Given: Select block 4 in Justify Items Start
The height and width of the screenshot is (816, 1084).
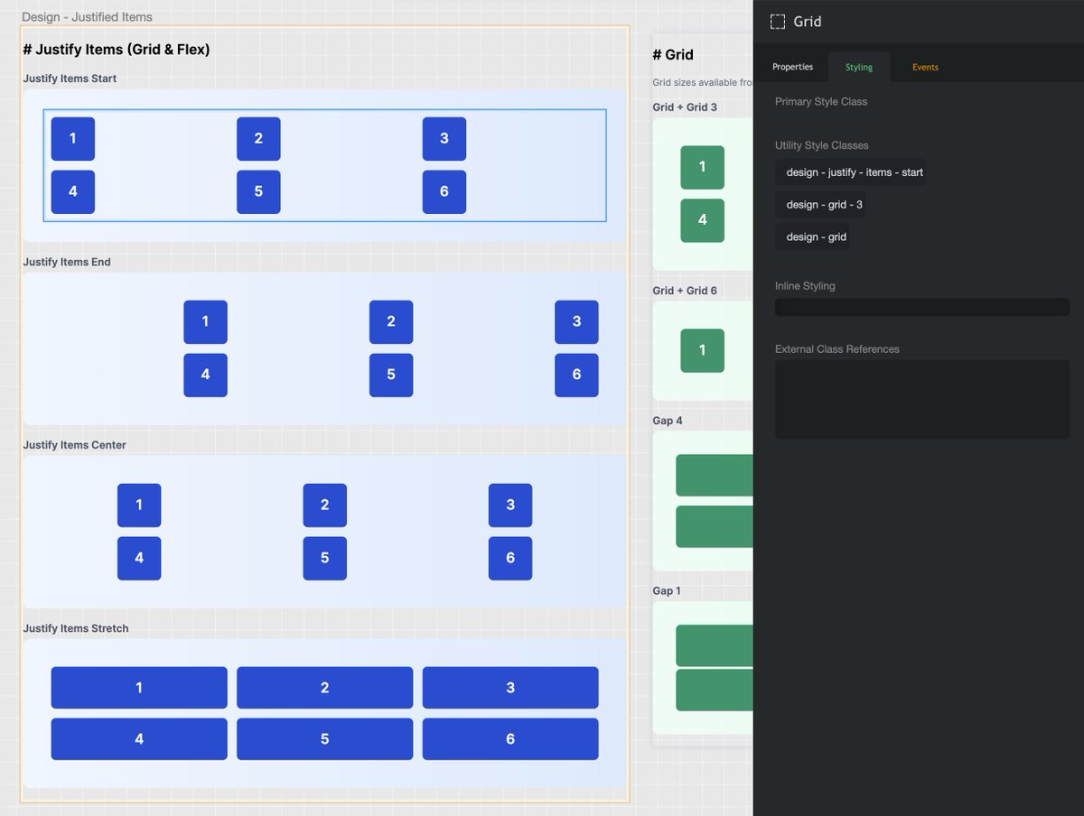Looking at the screenshot, I should (x=73, y=192).
